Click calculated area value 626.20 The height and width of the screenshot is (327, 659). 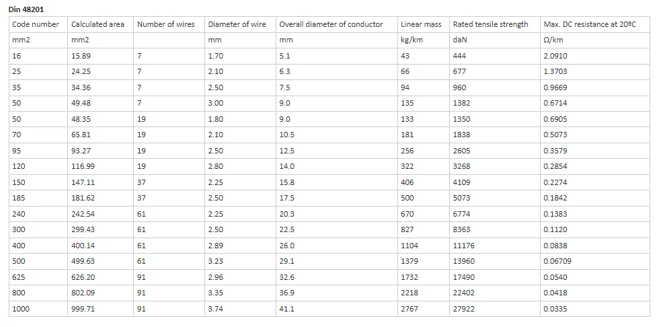(x=83, y=277)
